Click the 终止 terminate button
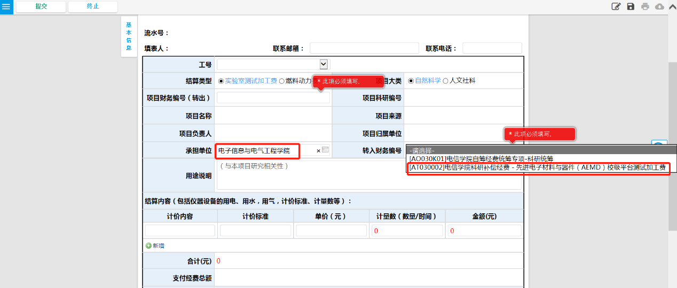 pos(93,7)
